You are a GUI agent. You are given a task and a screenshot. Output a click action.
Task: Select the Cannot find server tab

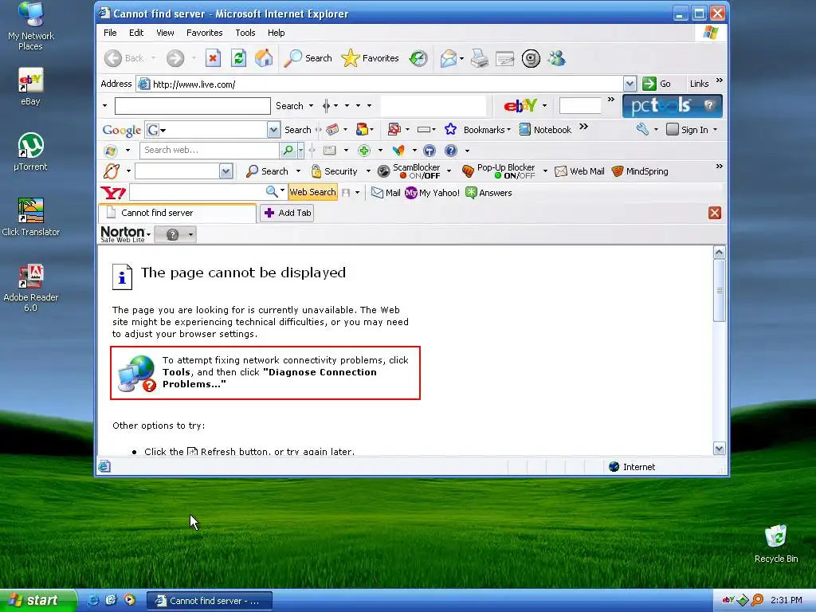pos(177,213)
